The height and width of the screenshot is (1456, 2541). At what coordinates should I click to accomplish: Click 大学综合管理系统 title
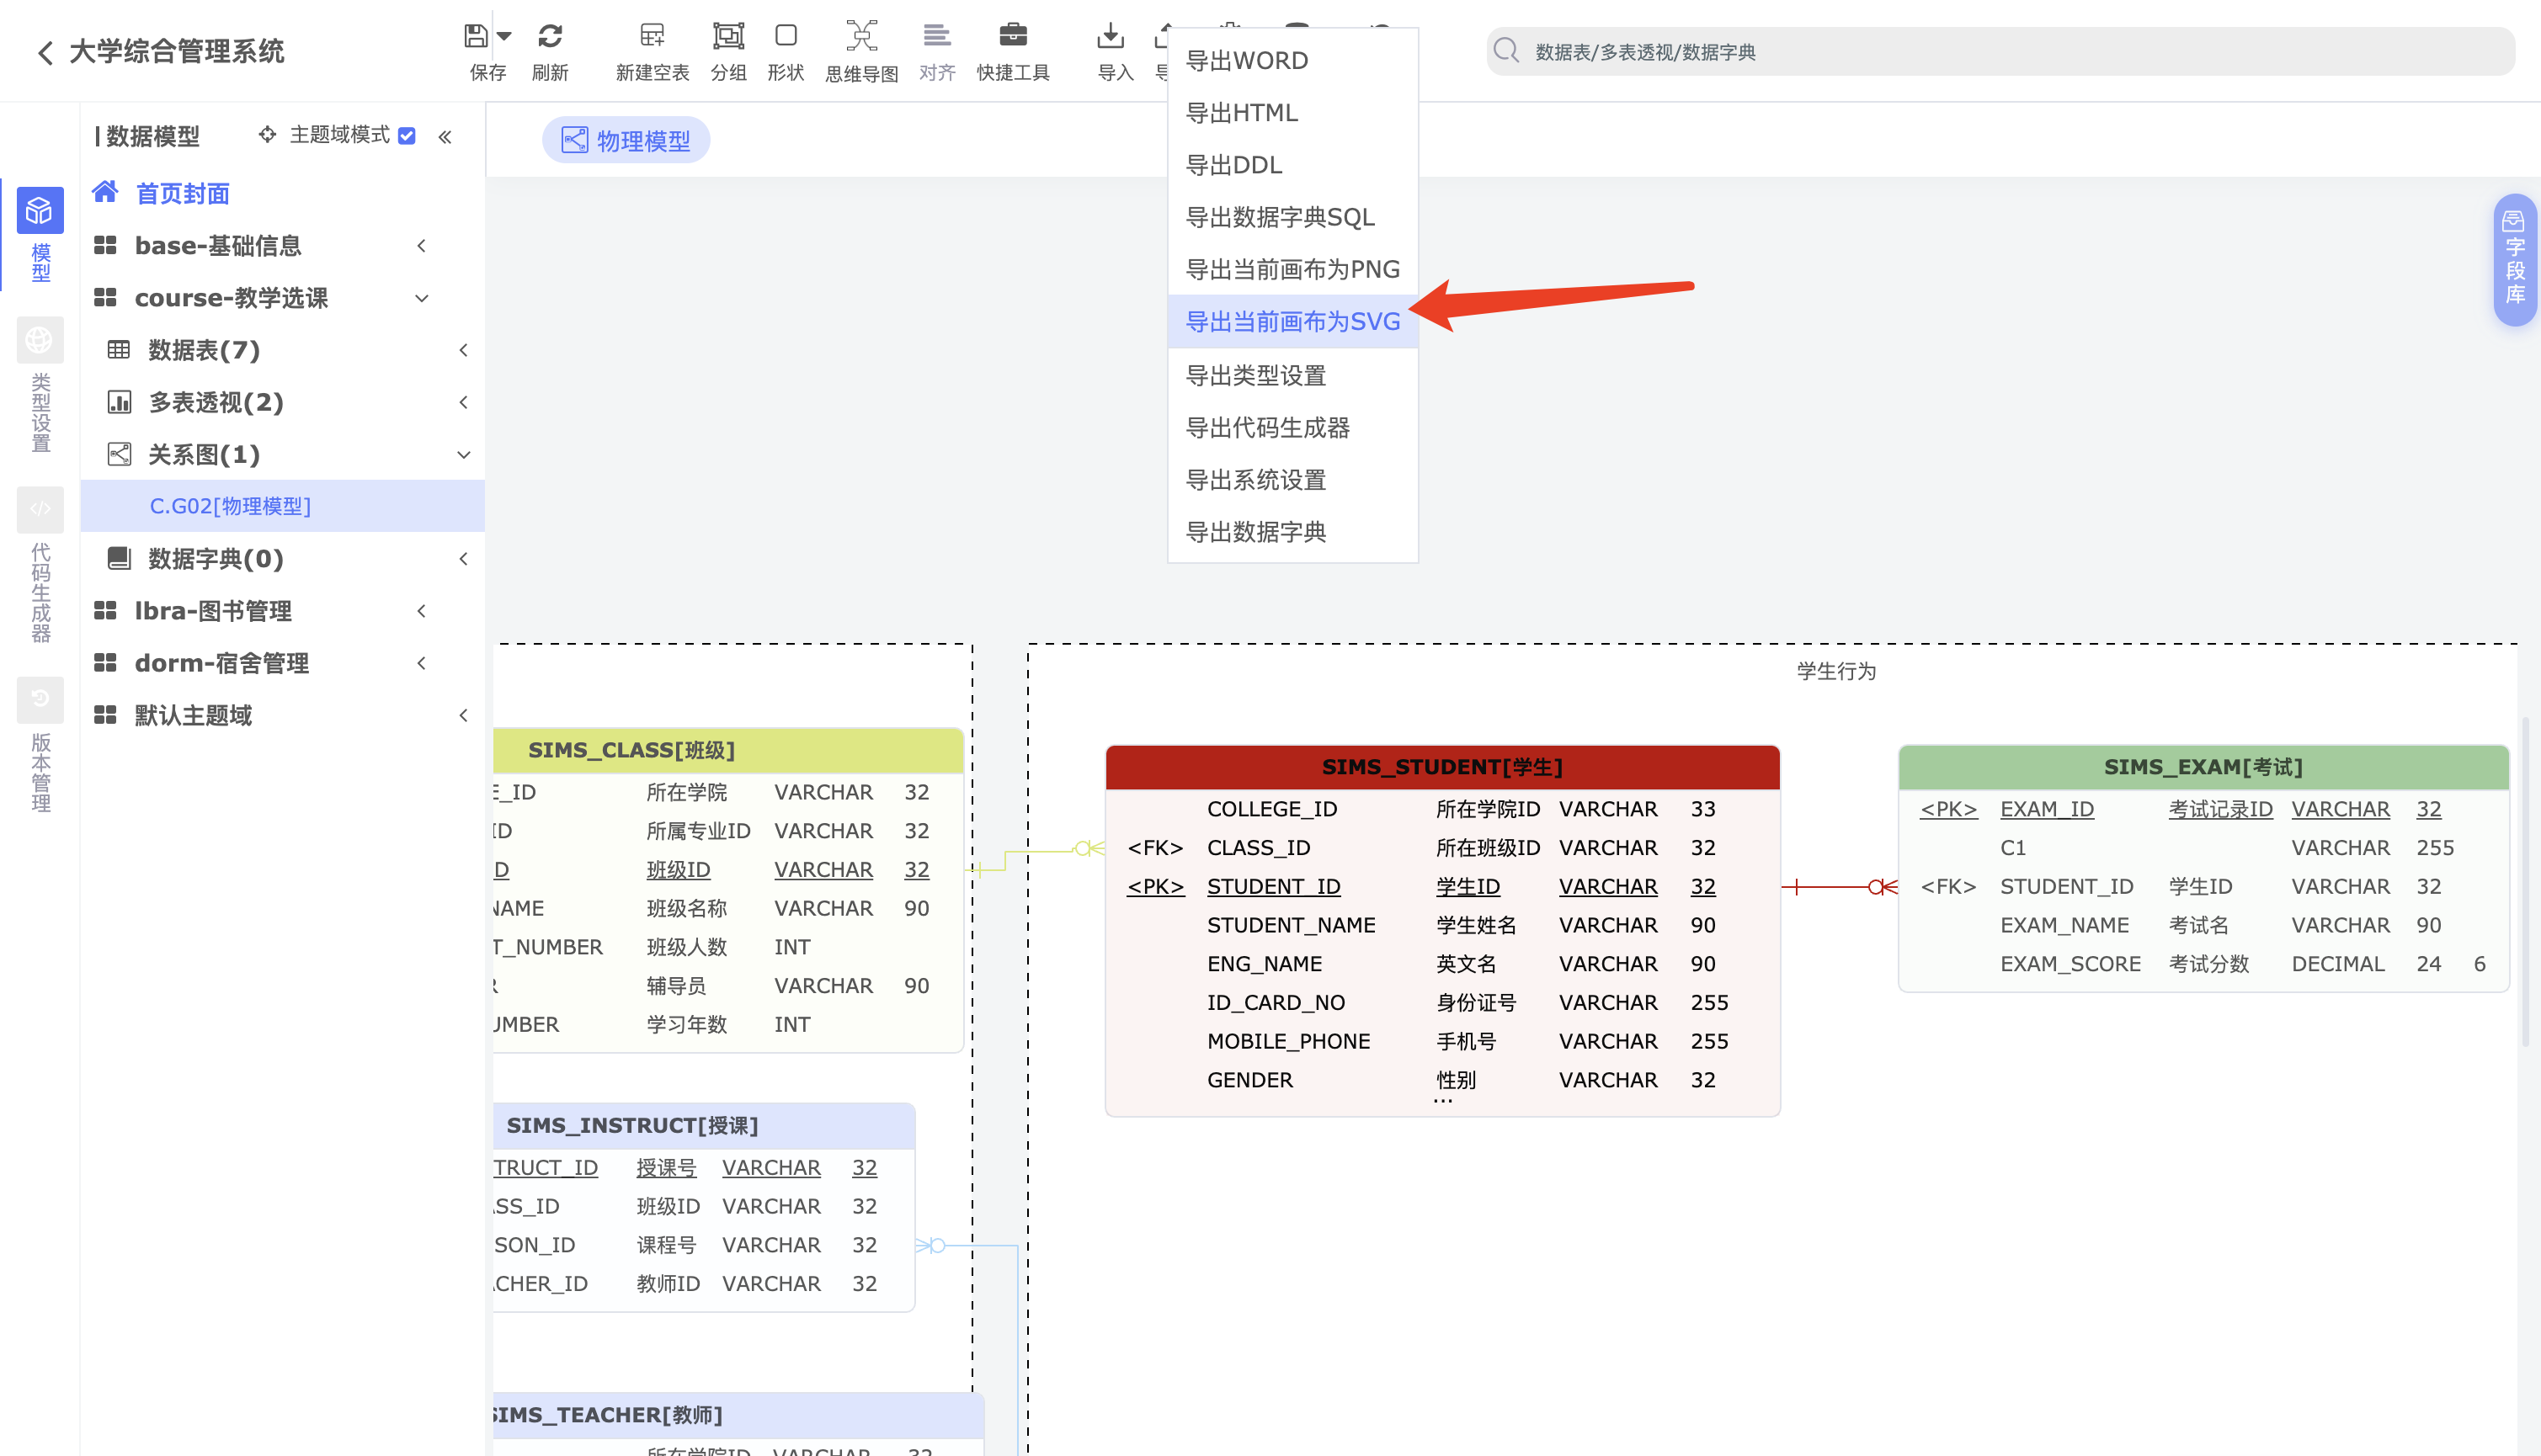[177, 52]
